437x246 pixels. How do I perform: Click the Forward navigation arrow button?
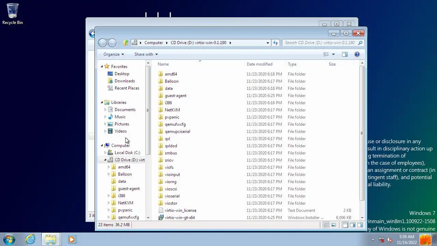[x=112, y=43]
